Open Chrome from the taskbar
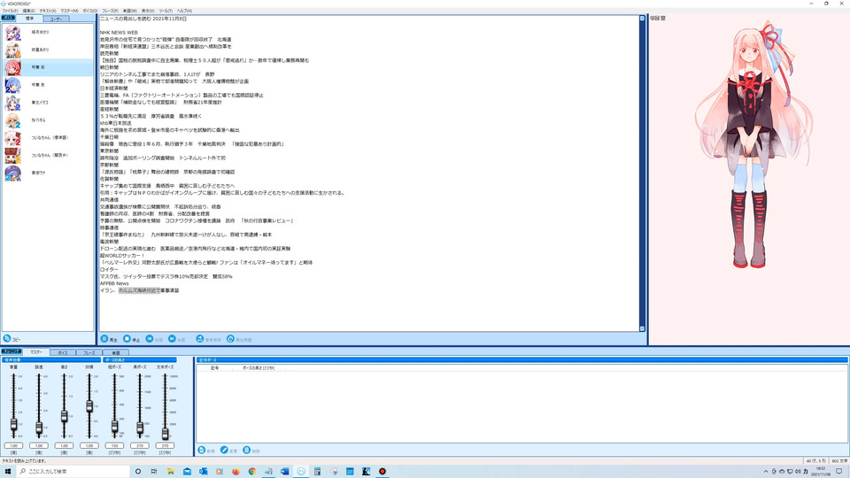This screenshot has height=478, width=850. tap(252, 472)
